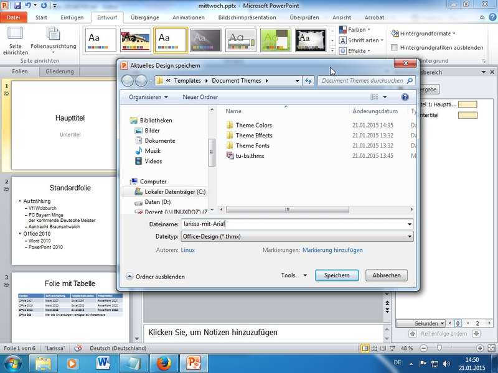Image resolution: width=498 pixels, height=373 pixels.
Task: Click the Dateiname input field
Action: [293, 224]
